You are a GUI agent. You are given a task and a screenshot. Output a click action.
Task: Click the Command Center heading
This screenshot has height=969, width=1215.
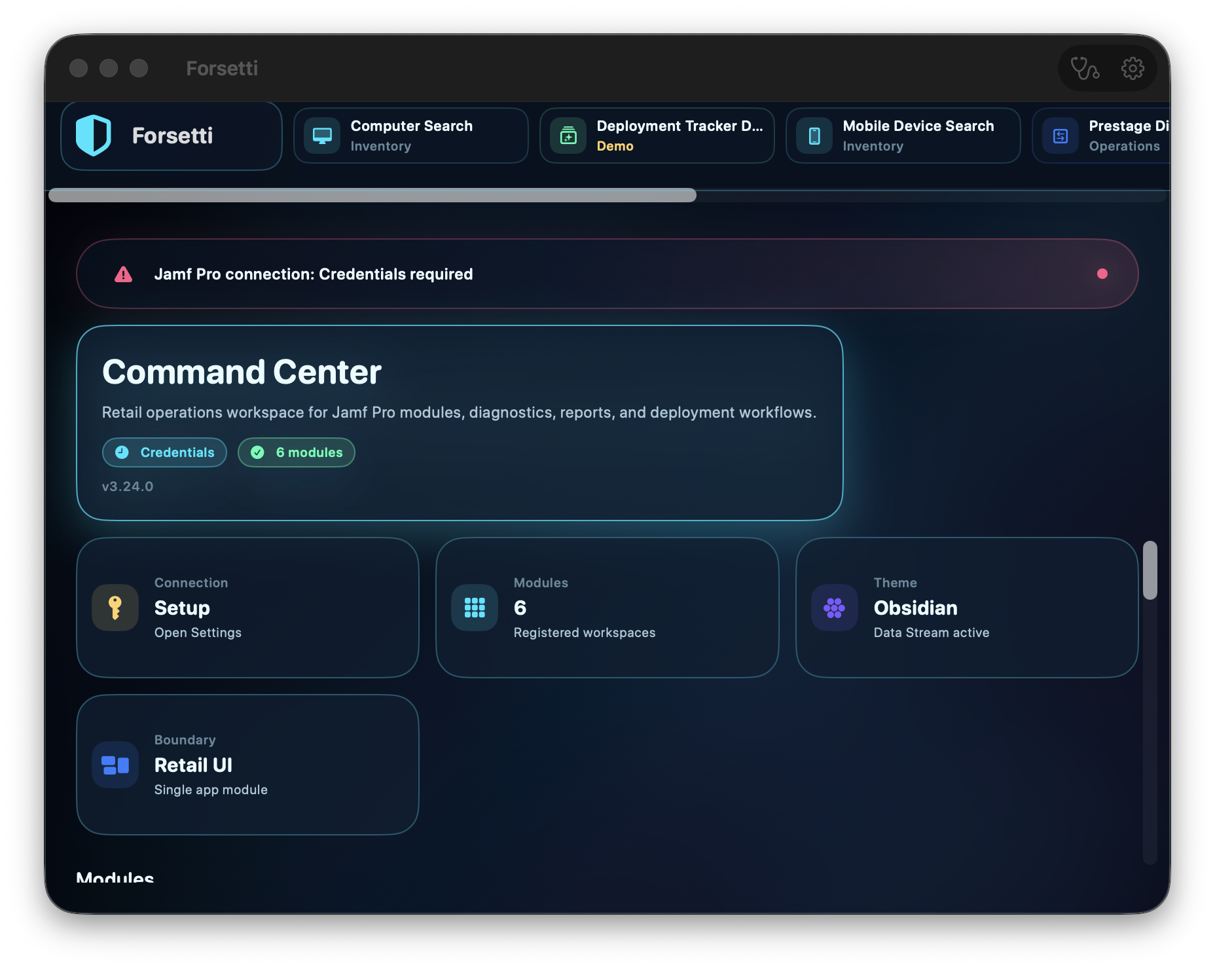[x=242, y=372]
